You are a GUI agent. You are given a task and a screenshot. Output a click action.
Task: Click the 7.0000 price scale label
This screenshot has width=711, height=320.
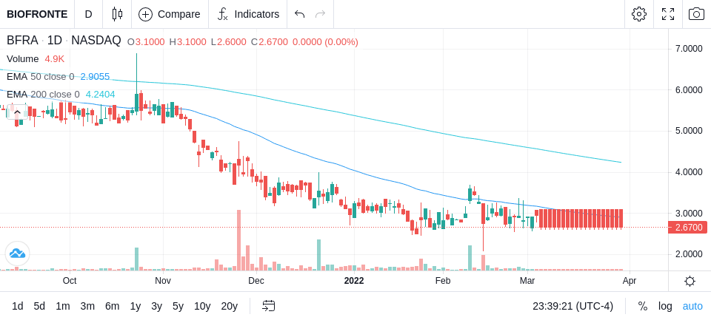tap(689, 49)
